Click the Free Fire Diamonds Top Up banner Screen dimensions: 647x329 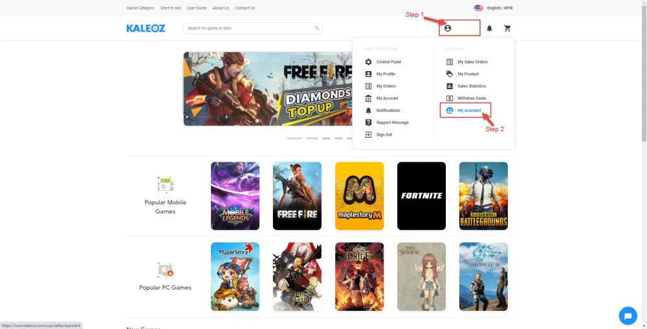pyautogui.click(x=268, y=89)
